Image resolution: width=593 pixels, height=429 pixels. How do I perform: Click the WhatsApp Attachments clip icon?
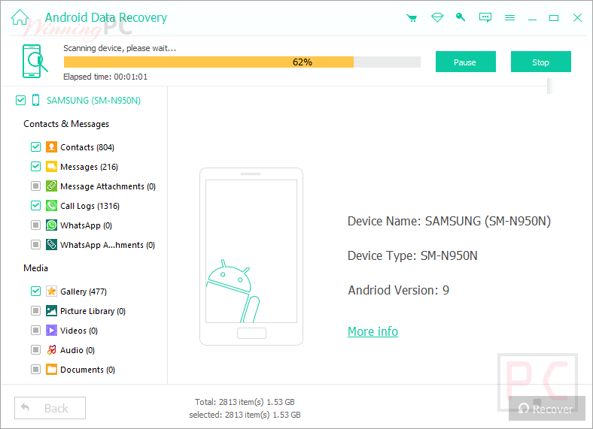coord(51,245)
